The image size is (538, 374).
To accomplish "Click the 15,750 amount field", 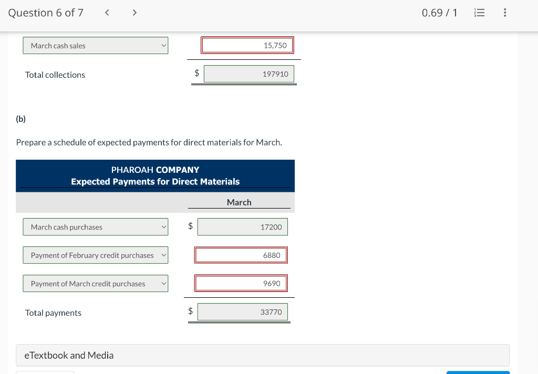I will (247, 45).
